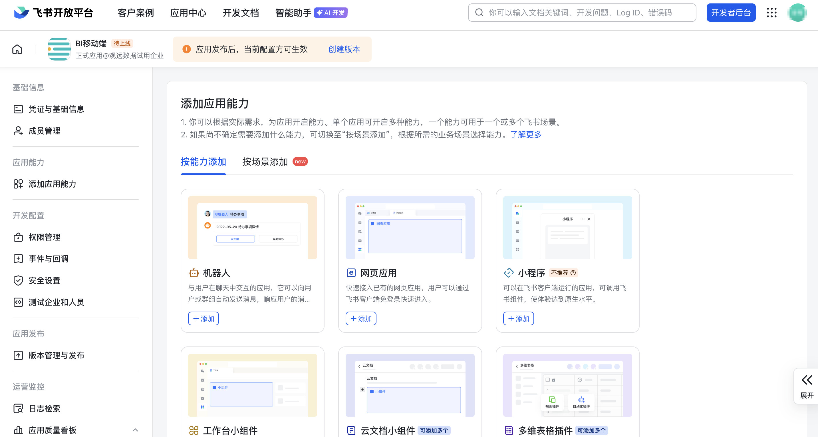
Task: Click the 小程序 preview thumbnail
Action: pos(567,228)
